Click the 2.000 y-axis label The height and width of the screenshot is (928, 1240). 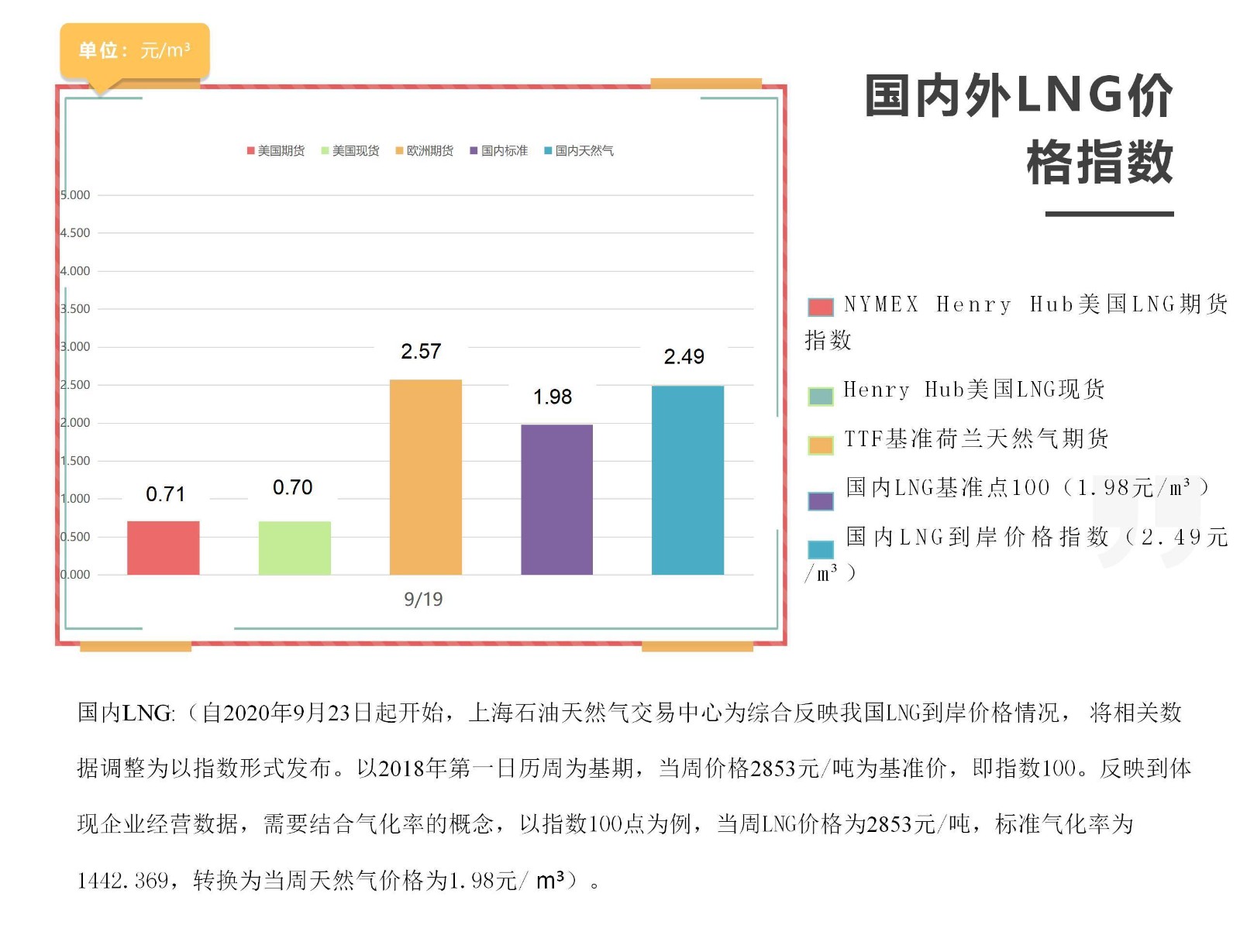pos(75,423)
